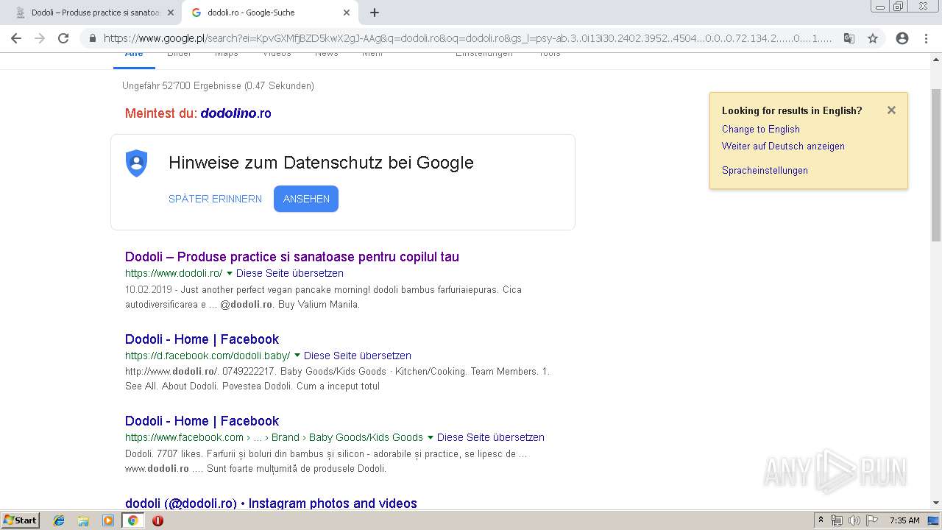Screen dimensions: 942x530
Task: Click Weiter auf Deutsch anzeigen
Action: [x=783, y=146]
